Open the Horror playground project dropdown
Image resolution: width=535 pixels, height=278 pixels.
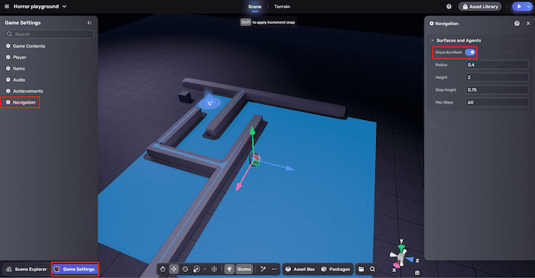40,7
